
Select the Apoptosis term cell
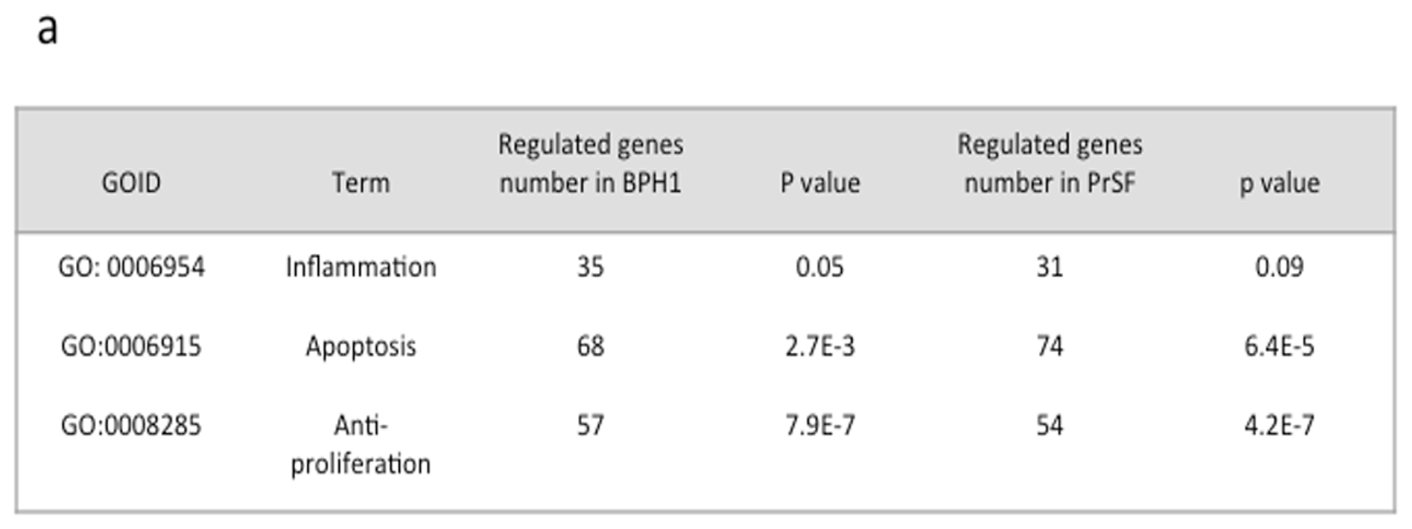pos(361,347)
